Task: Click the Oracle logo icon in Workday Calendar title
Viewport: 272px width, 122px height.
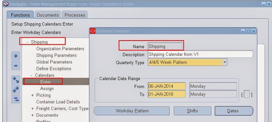Action: (93, 31)
